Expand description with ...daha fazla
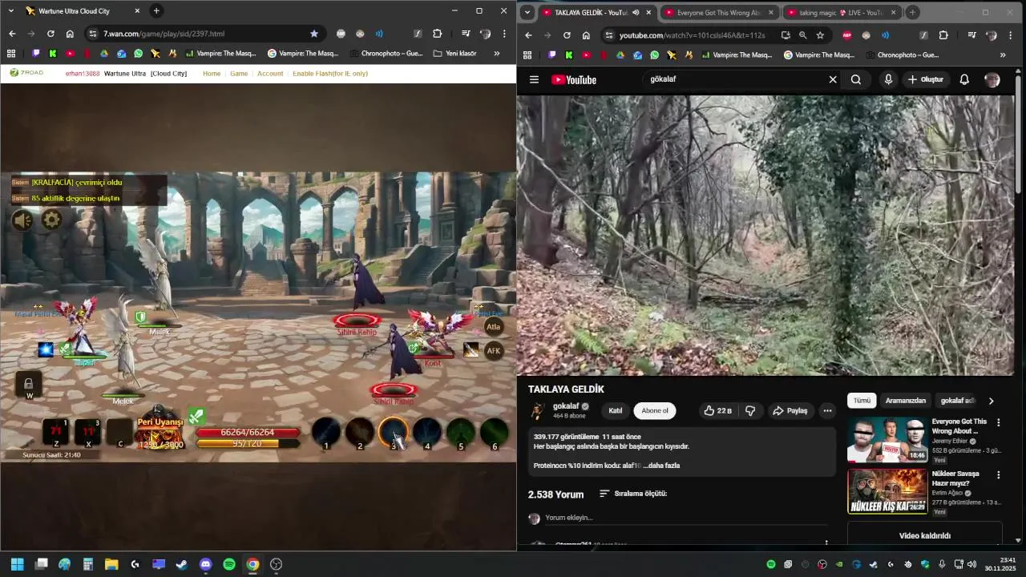The width and height of the screenshot is (1026, 577). coord(662,466)
